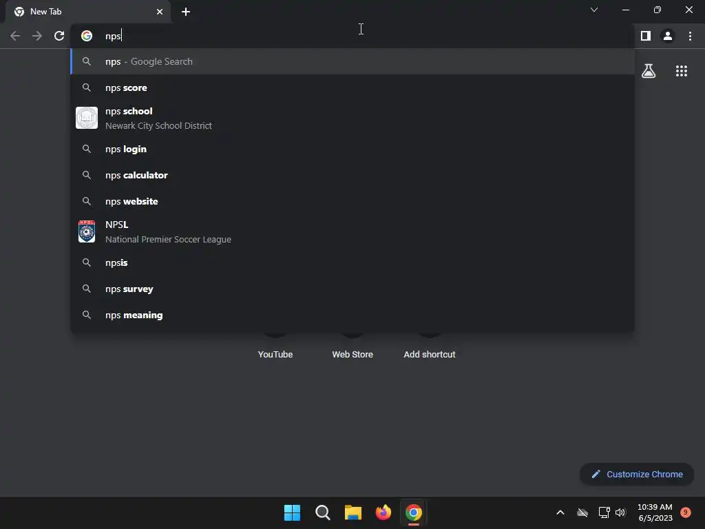Choose the 'nps meaning' suggestion

click(352, 315)
